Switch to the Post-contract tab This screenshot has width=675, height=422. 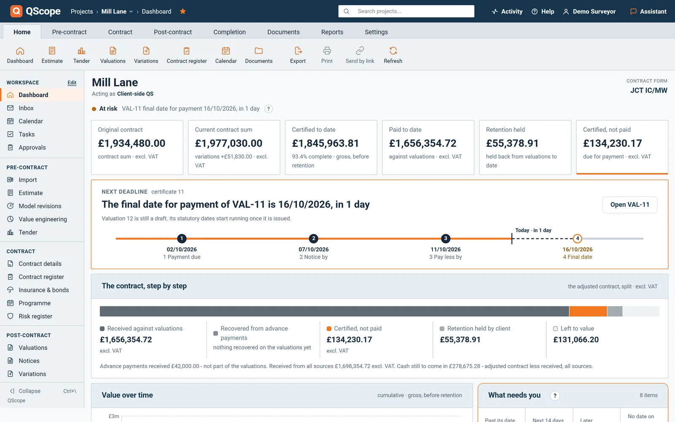coord(173,32)
